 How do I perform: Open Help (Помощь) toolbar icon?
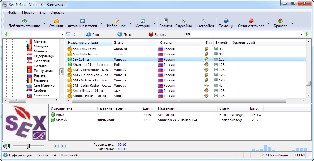coord(226,21)
